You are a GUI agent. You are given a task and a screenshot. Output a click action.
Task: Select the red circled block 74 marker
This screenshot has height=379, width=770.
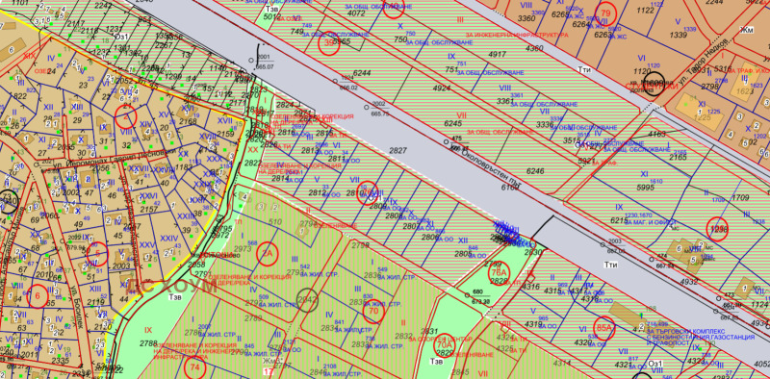pyautogui.click(x=195, y=367)
